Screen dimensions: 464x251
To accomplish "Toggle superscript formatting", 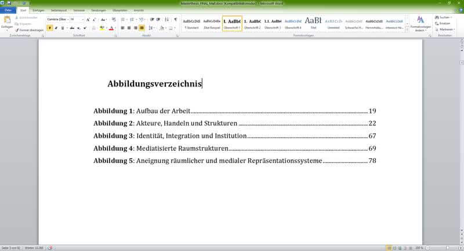I will [85, 28].
